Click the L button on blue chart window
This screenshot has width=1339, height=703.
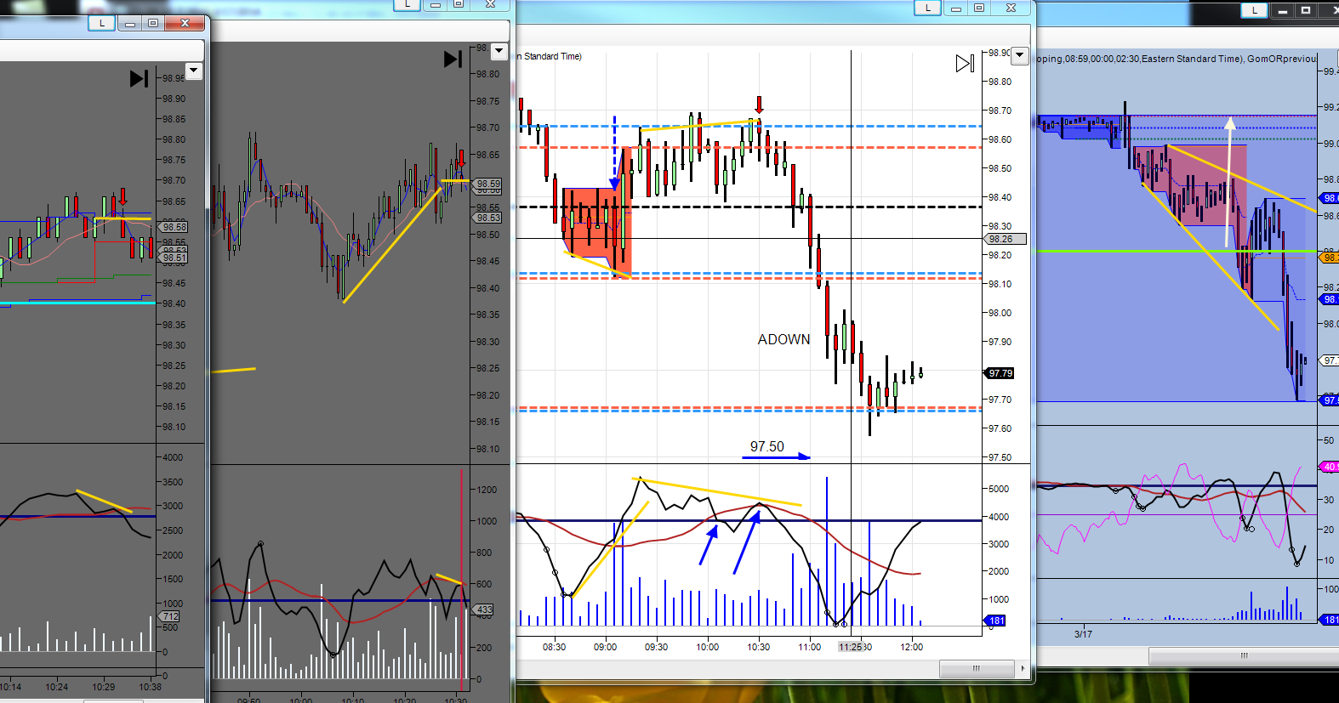pyautogui.click(x=1254, y=10)
